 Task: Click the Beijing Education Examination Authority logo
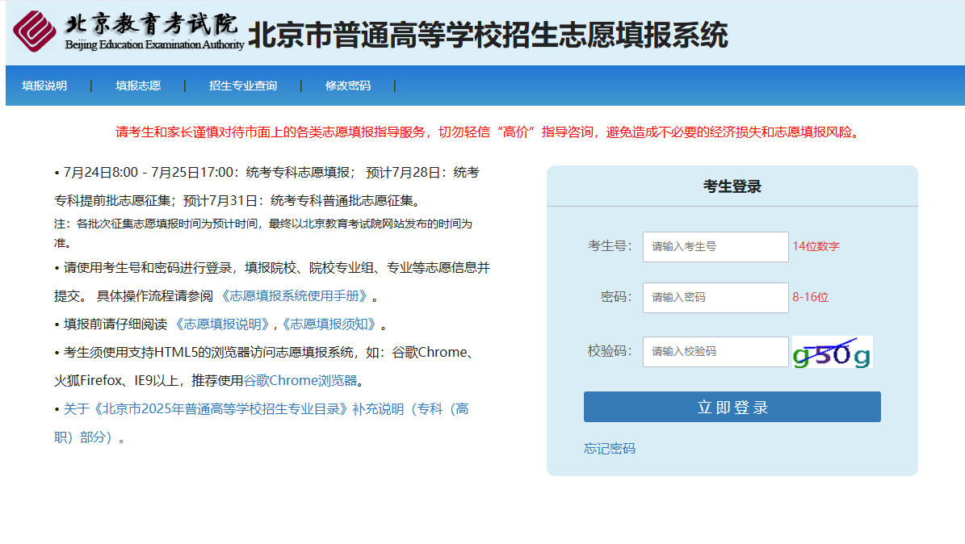click(x=128, y=31)
